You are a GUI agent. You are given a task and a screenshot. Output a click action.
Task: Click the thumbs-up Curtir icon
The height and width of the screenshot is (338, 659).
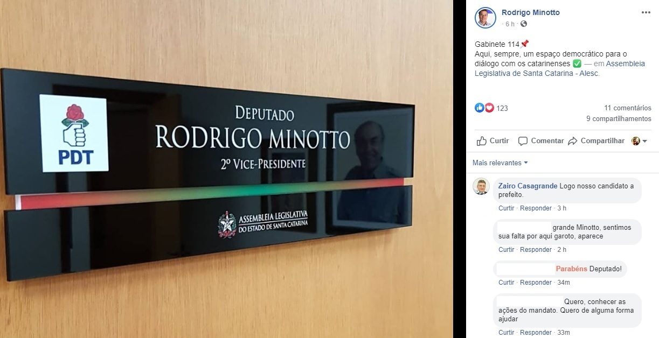coord(482,141)
